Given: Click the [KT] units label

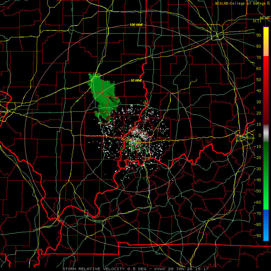Looking at the screenshot, I should click(x=257, y=21).
